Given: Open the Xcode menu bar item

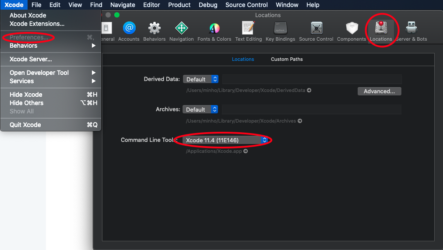Looking at the screenshot, I should tap(14, 5).
